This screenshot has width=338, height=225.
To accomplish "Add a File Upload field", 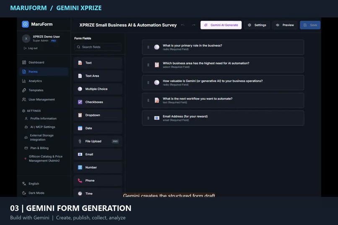I will click(x=98, y=142).
